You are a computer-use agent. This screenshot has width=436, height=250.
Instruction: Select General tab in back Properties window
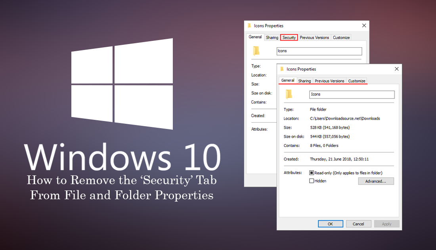[255, 37]
